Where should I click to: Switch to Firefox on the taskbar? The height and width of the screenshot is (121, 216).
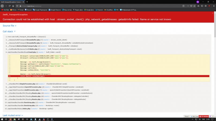pyautogui.click(x=10, y=119)
